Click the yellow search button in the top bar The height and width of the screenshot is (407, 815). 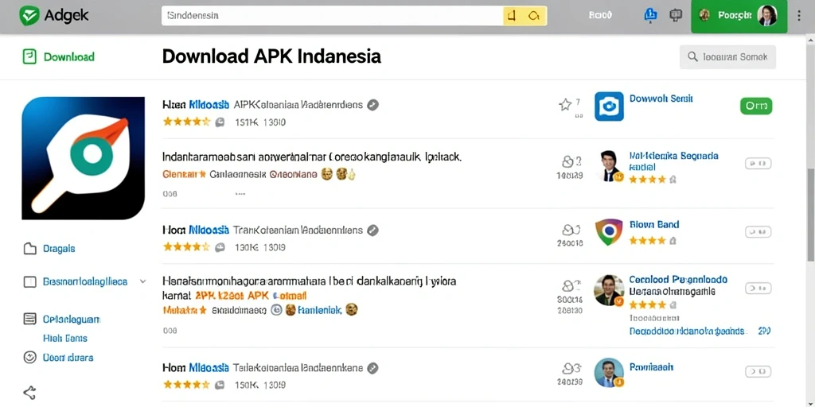point(525,16)
